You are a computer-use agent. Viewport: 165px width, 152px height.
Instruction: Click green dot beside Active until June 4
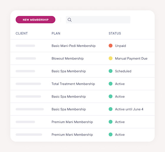(110, 109)
